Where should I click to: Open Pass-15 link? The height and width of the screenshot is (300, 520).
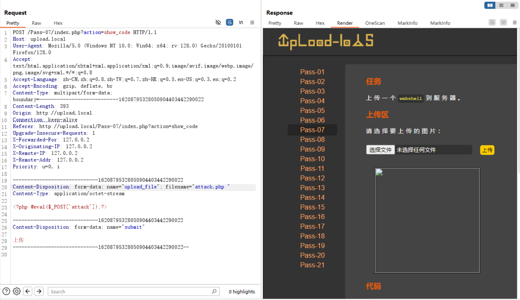(x=312, y=207)
